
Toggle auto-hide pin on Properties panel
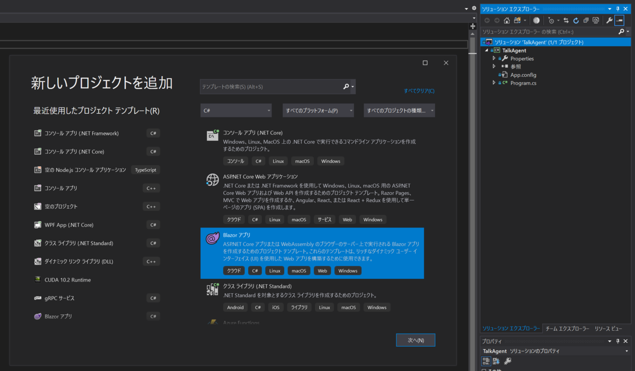[x=618, y=341]
